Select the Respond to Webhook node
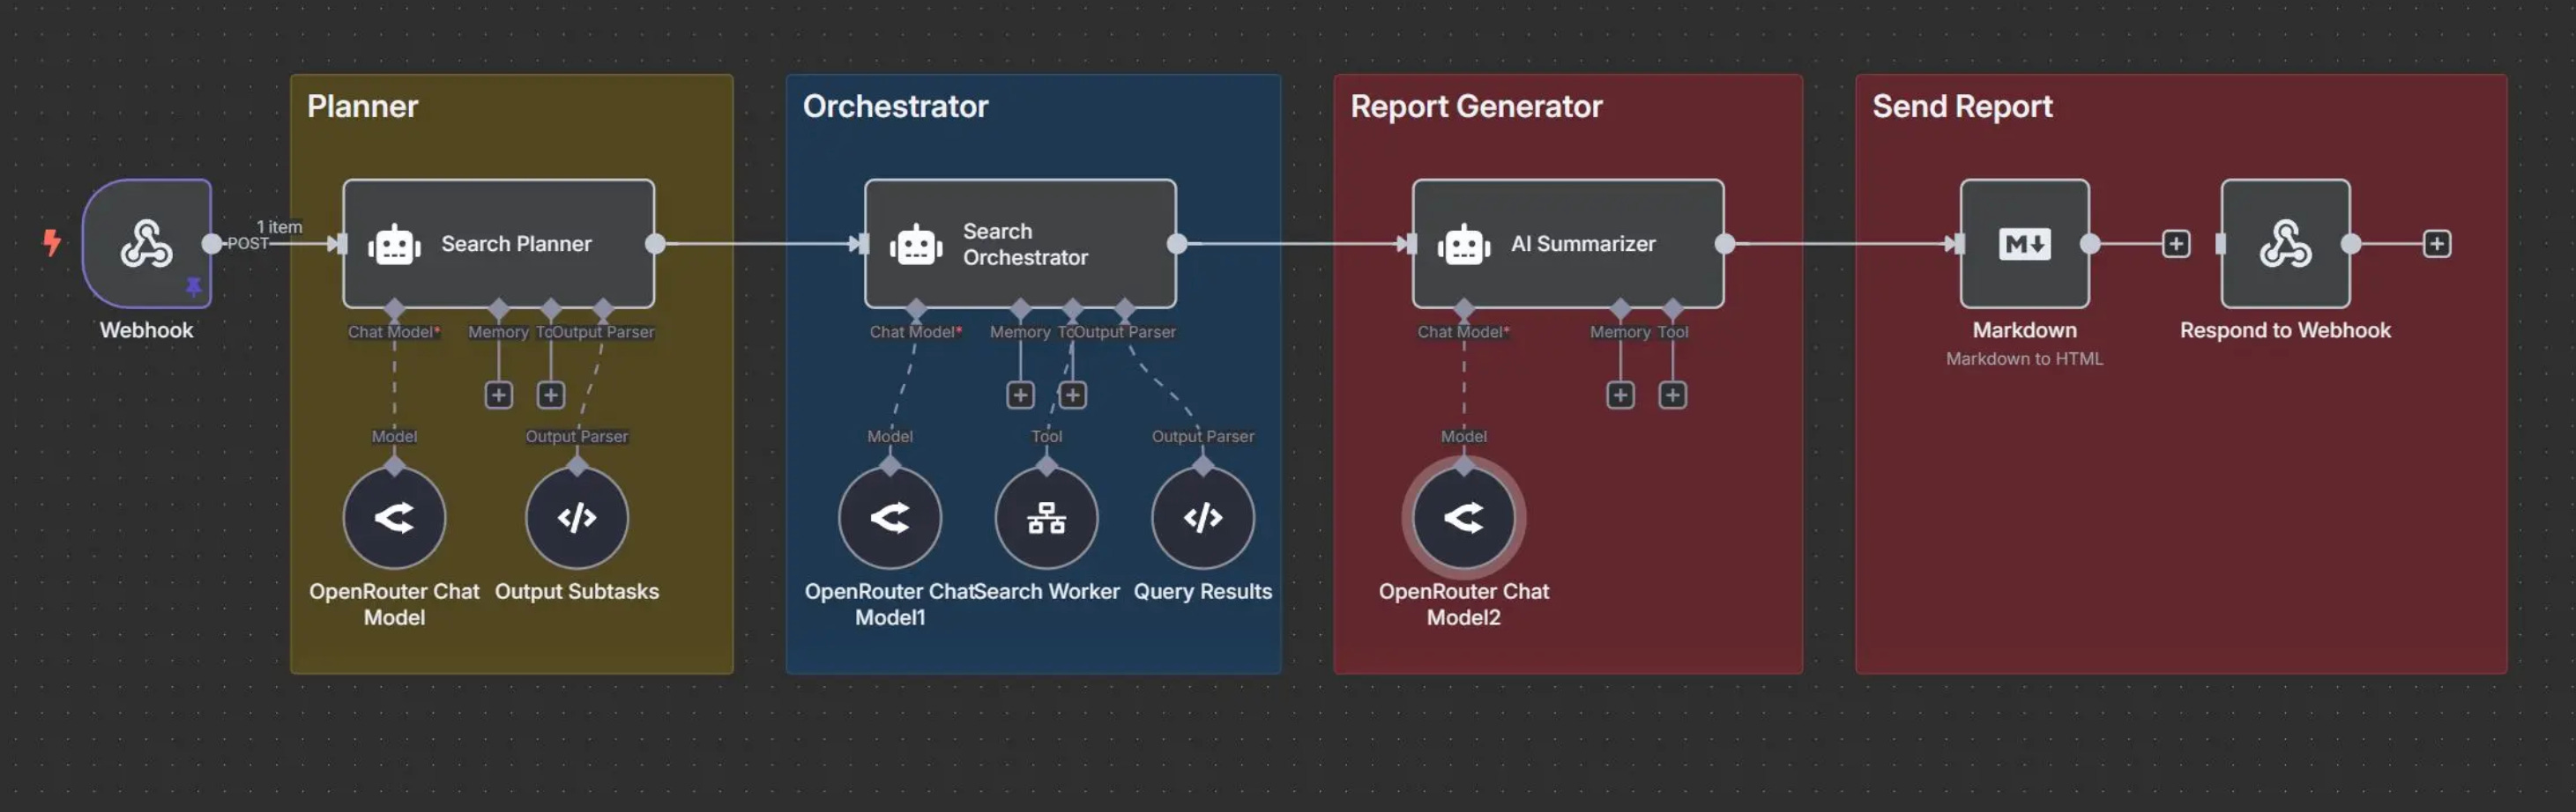The height and width of the screenshot is (812, 2576). 2286,244
